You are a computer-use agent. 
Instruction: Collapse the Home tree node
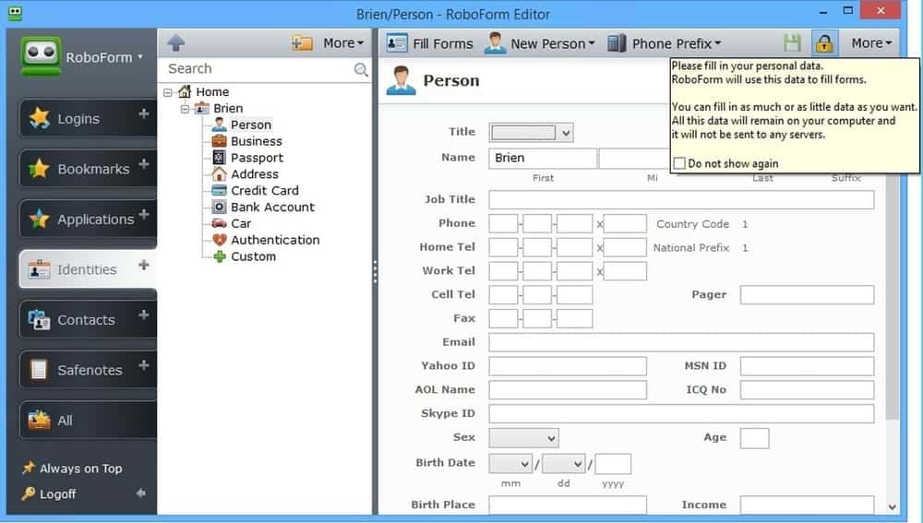168,92
